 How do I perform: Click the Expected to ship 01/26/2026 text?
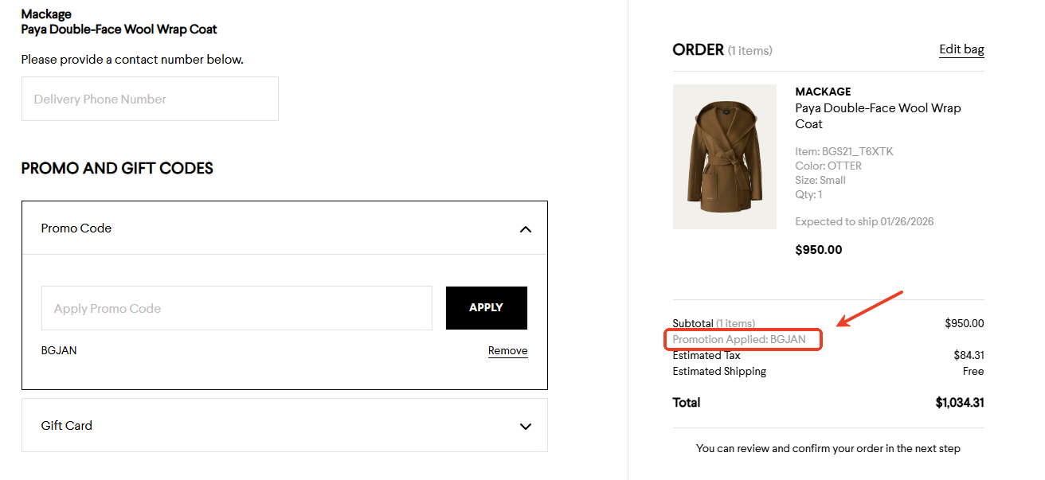[863, 221]
